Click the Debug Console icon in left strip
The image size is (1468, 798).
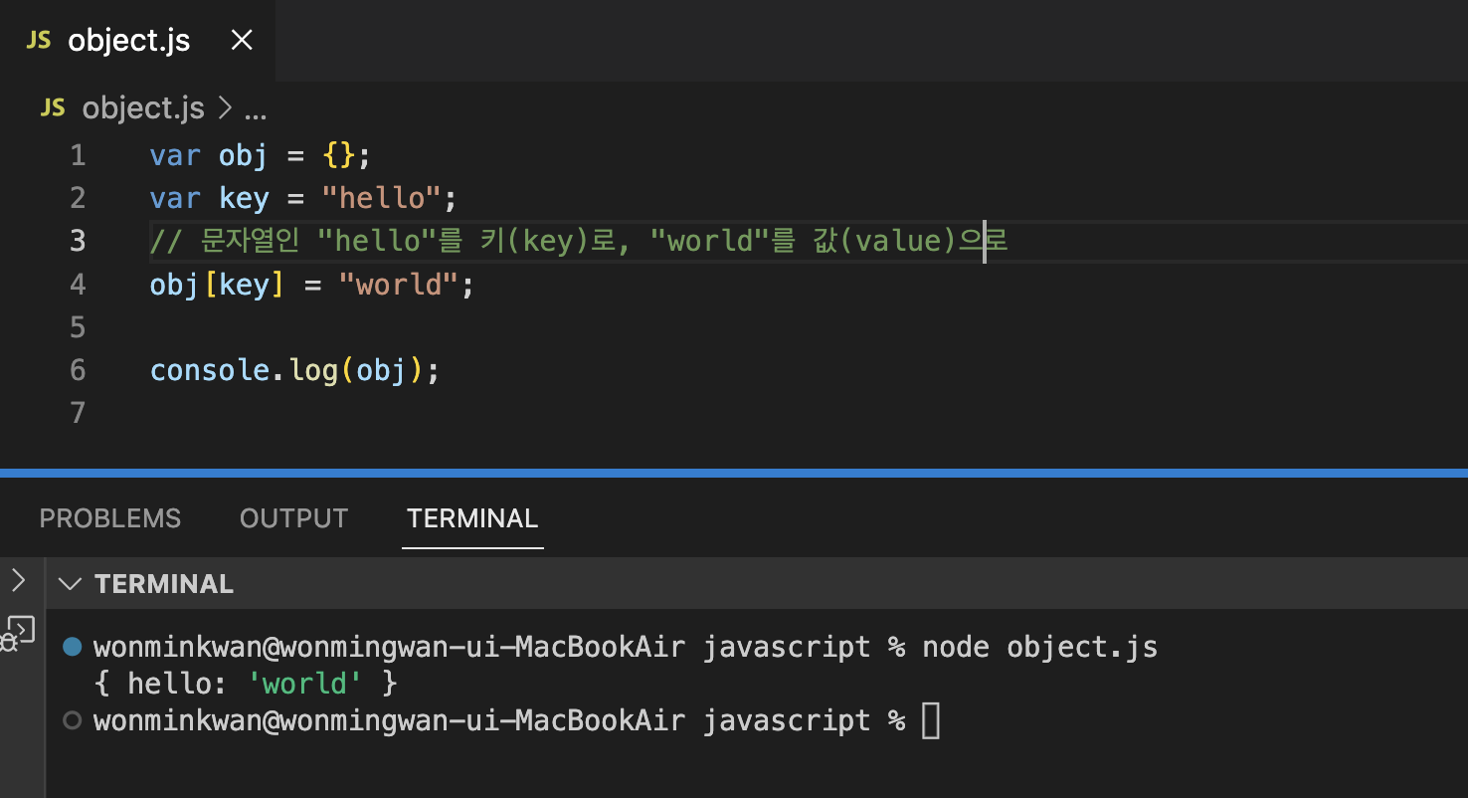[x=19, y=632]
